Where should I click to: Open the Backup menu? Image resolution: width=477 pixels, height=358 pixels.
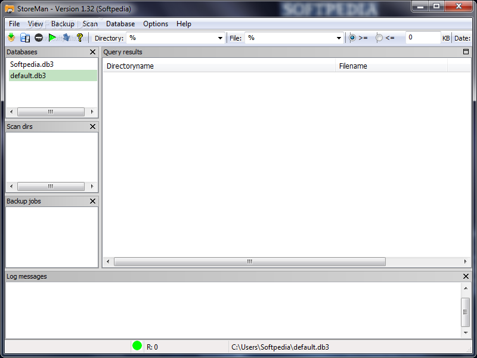(x=63, y=24)
